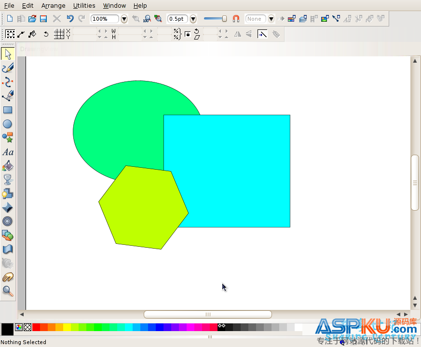Create a new document
The width and height of the screenshot is (421, 347).
[x=10, y=18]
